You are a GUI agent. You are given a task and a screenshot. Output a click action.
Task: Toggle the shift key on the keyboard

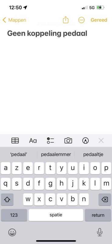(x=7, y=199)
